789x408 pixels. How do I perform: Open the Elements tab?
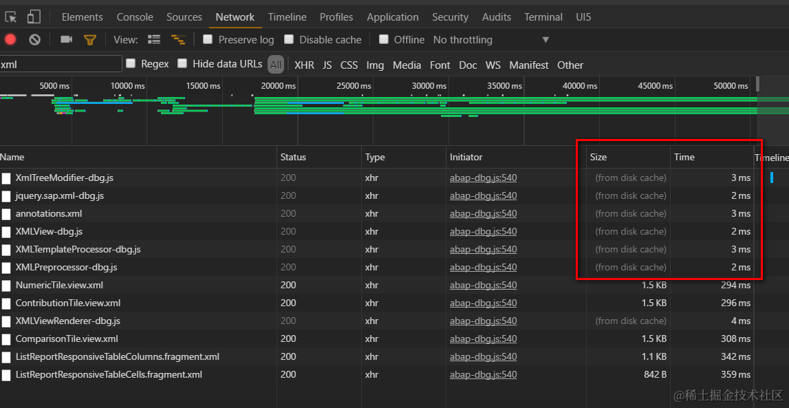(82, 17)
